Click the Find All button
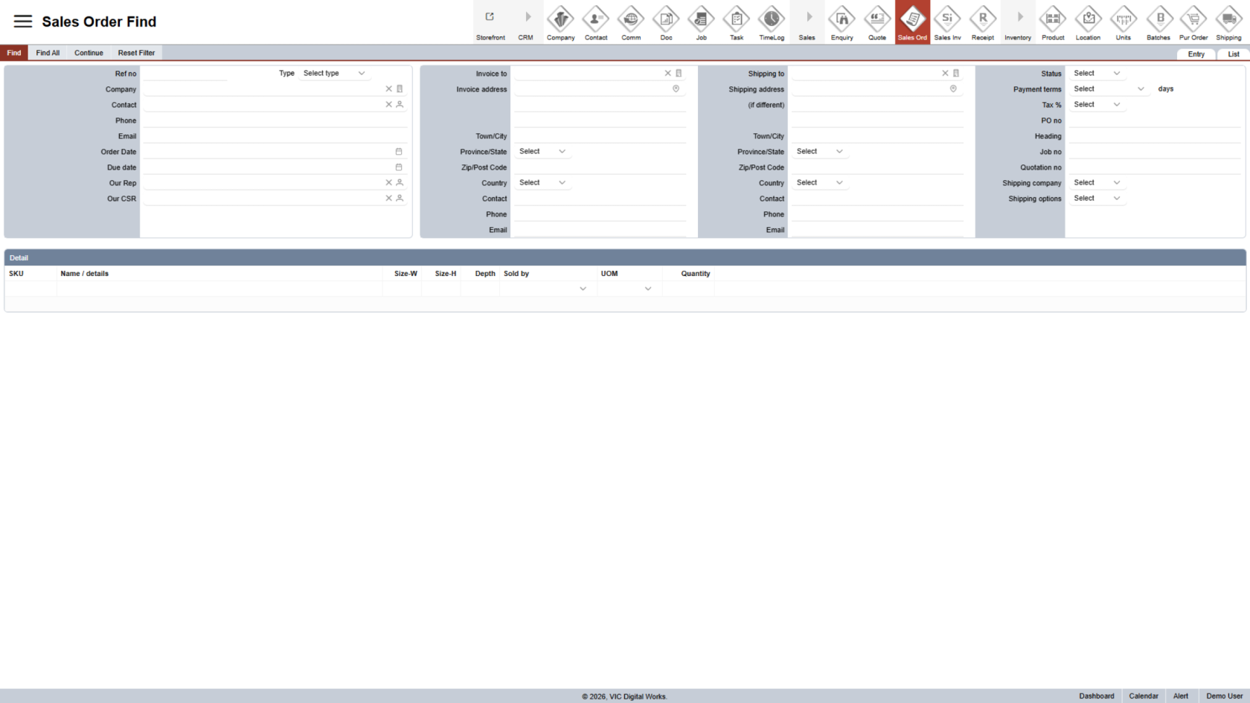1250x703 pixels. coord(48,53)
